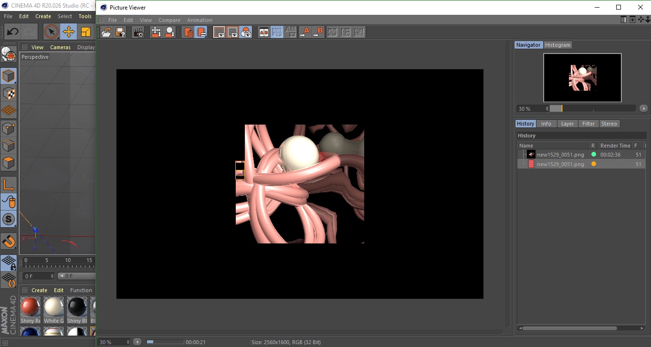
Task: Open the Layer tab
Action: pos(567,124)
